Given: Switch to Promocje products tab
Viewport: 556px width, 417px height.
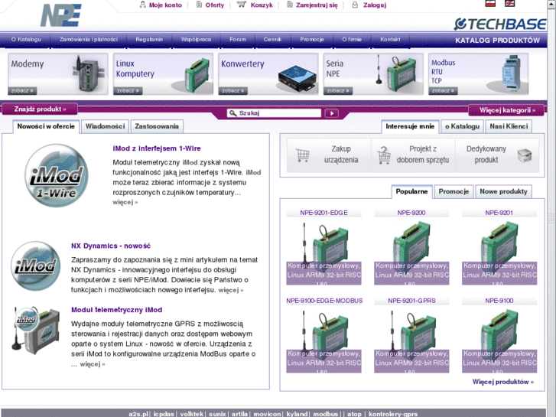Looking at the screenshot, I should 454,191.
